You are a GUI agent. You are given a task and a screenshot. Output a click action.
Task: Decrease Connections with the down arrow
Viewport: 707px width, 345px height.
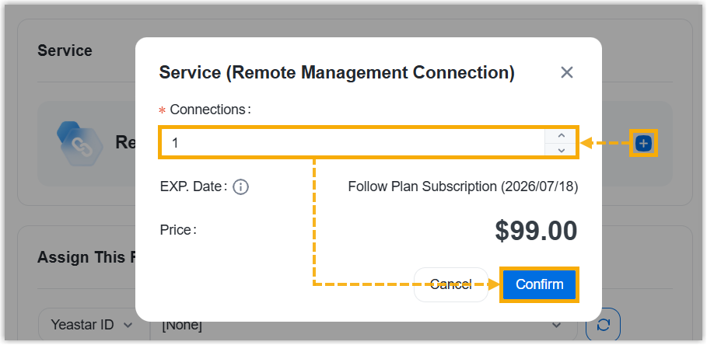(562, 150)
